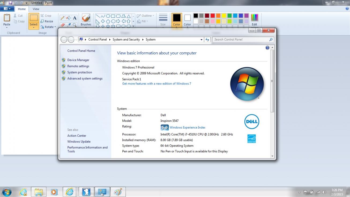
Task: Pick the Line shape in Shapes gallery
Action: 98,16
